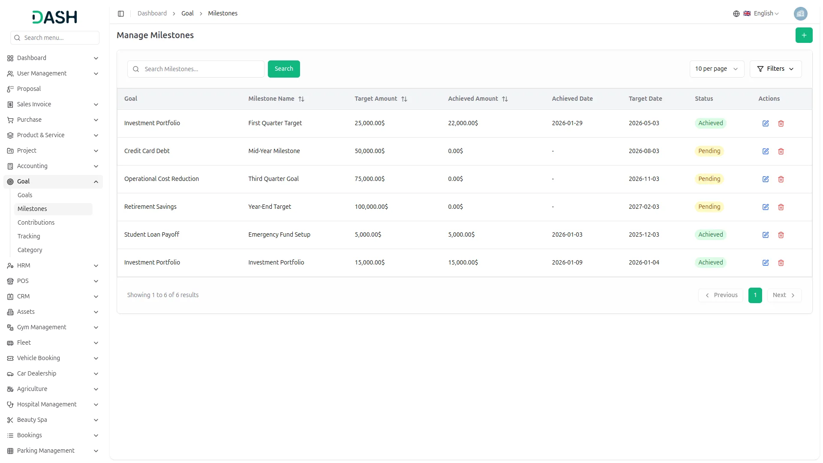The height and width of the screenshot is (463, 823).
Task: Edit the Year-End Target milestone
Action: click(765, 207)
